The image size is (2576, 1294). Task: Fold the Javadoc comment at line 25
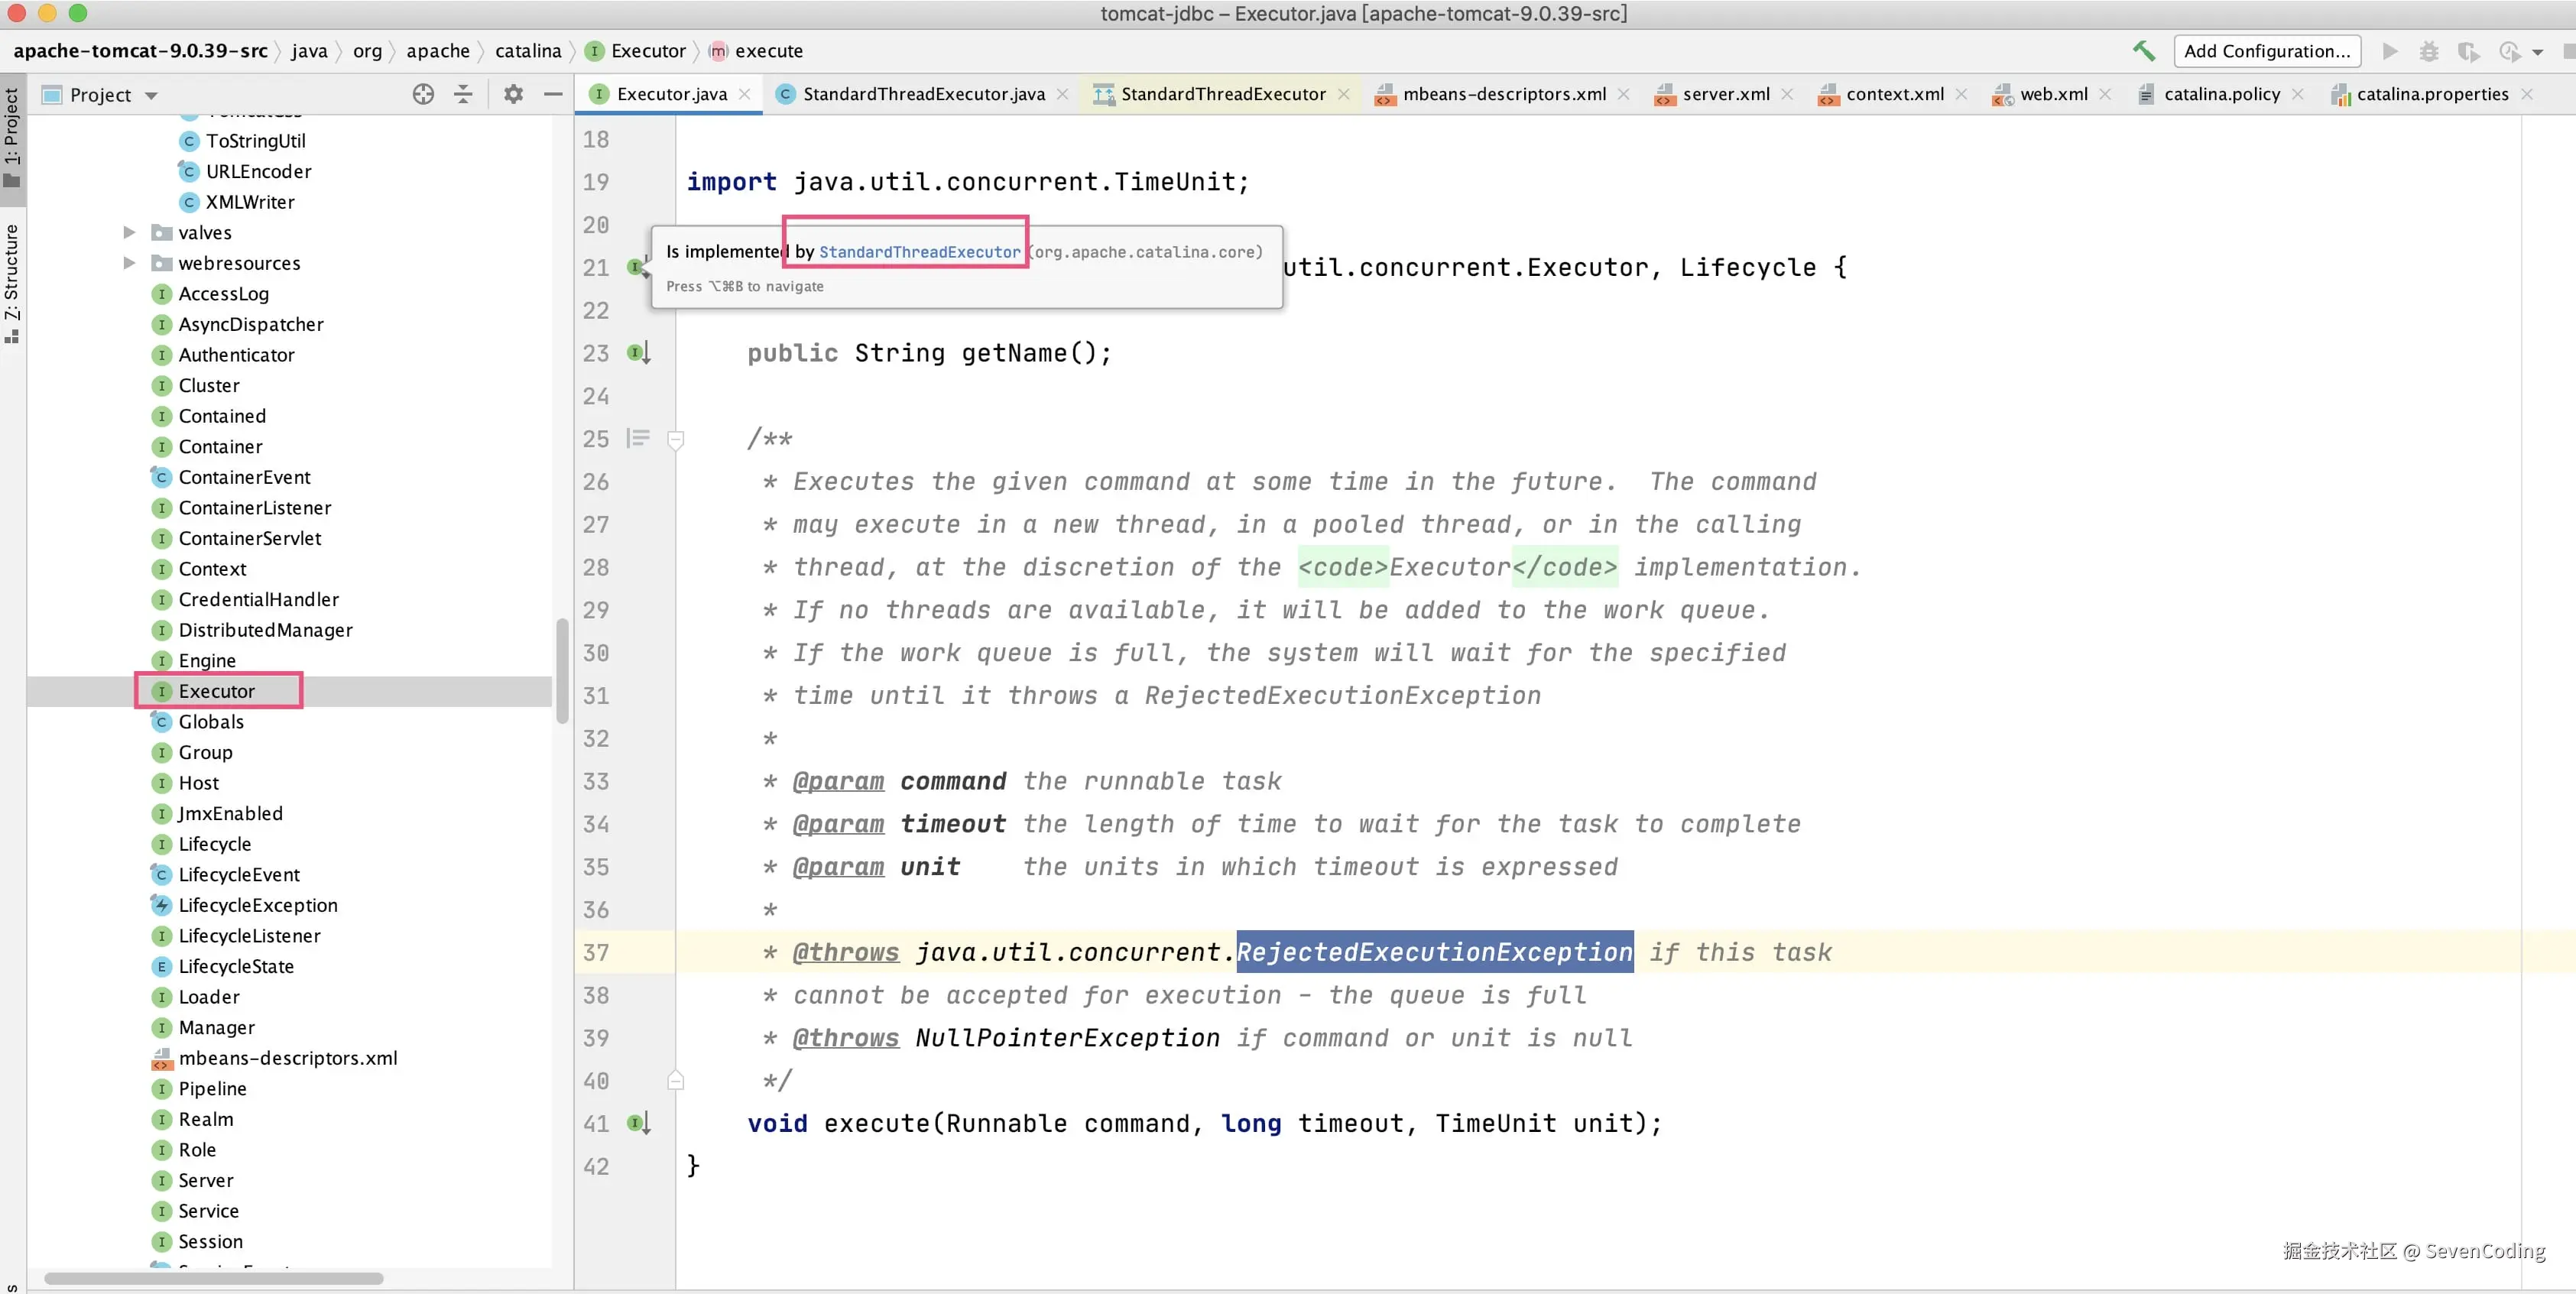[x=676, y=439]
